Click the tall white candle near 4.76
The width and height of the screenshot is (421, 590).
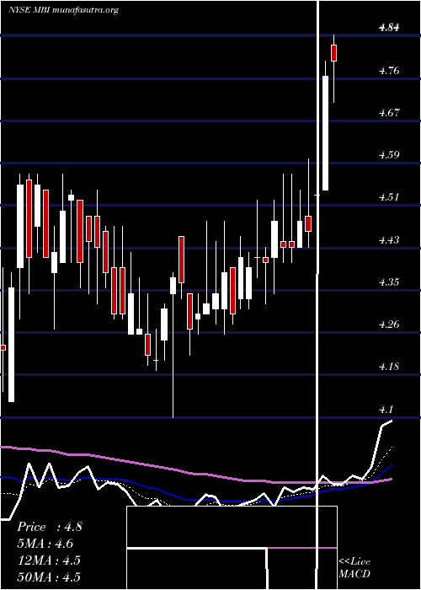tap(325, 133)
